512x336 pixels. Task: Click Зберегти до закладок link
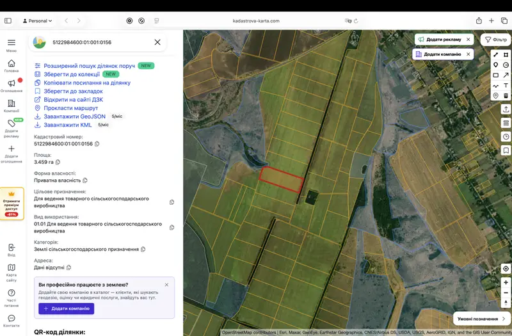pyautogui.click(x=73, y=92)
